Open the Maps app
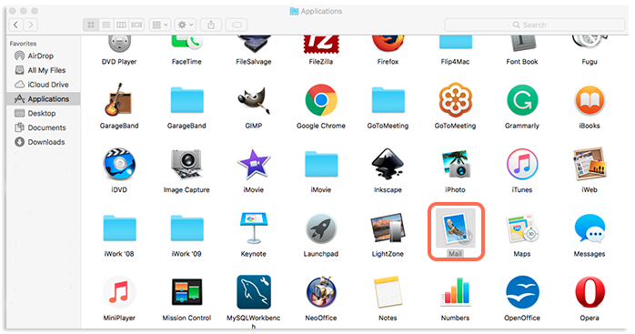Screen dimensions: 635x334 coord(522,228)
